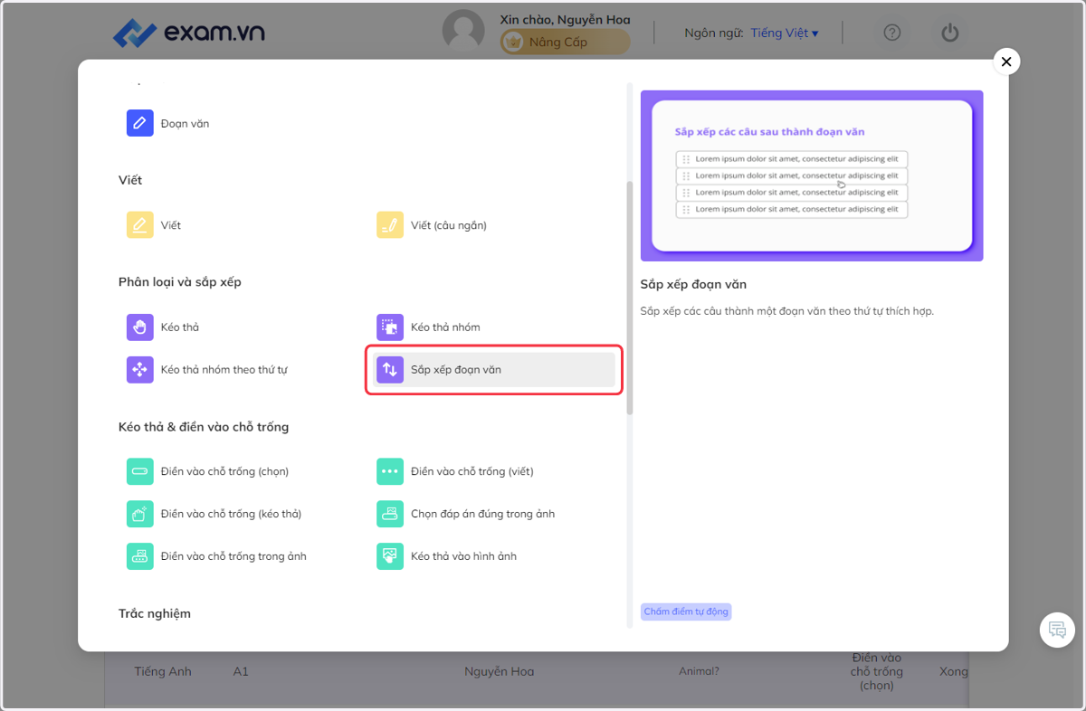The width and height of the screenshot is (1086, 711).
Task: Select the Sắp xếp đoạn văn arrows icon
Action: 390,370
